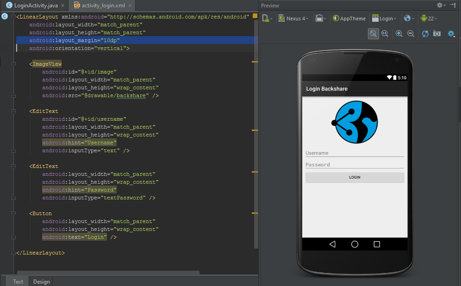Click the Login activity context button
The width and height of the screenshot is (461, 286).
pos(385,19)
